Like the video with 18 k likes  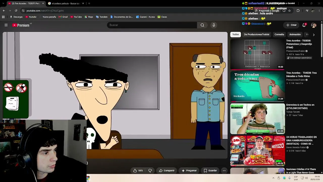click(138, 171)
